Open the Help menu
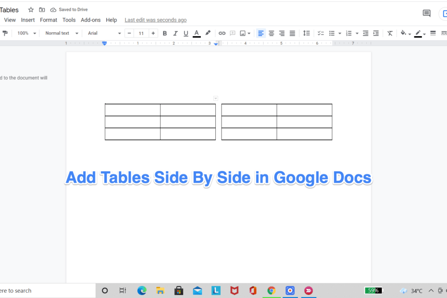The height and width of the screenshot is (298, 447). pyautogui.click(x=111, y=20)
